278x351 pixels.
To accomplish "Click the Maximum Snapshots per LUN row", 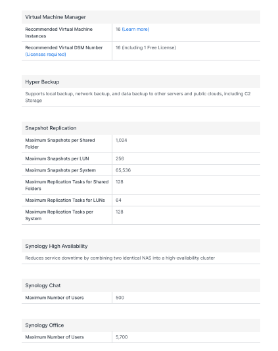I will tap(141, 158).
